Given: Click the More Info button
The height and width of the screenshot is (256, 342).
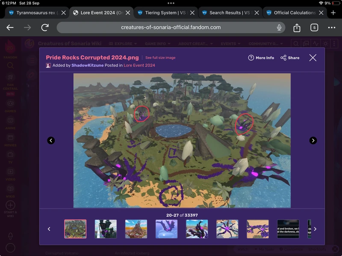Looking at the screenshot, I should pos(261,58).
